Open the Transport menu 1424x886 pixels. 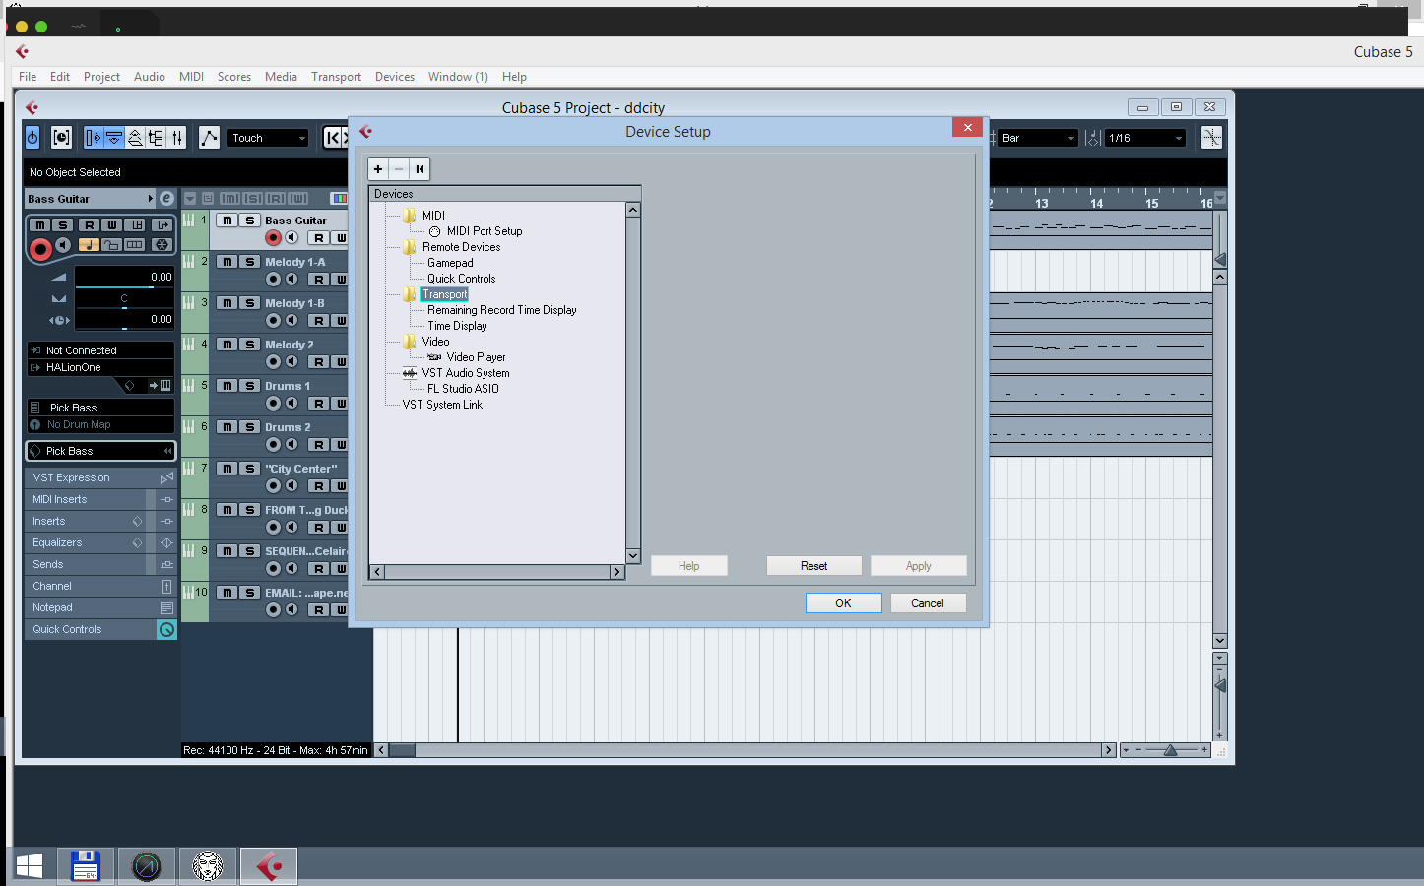(x=336, y=77)
